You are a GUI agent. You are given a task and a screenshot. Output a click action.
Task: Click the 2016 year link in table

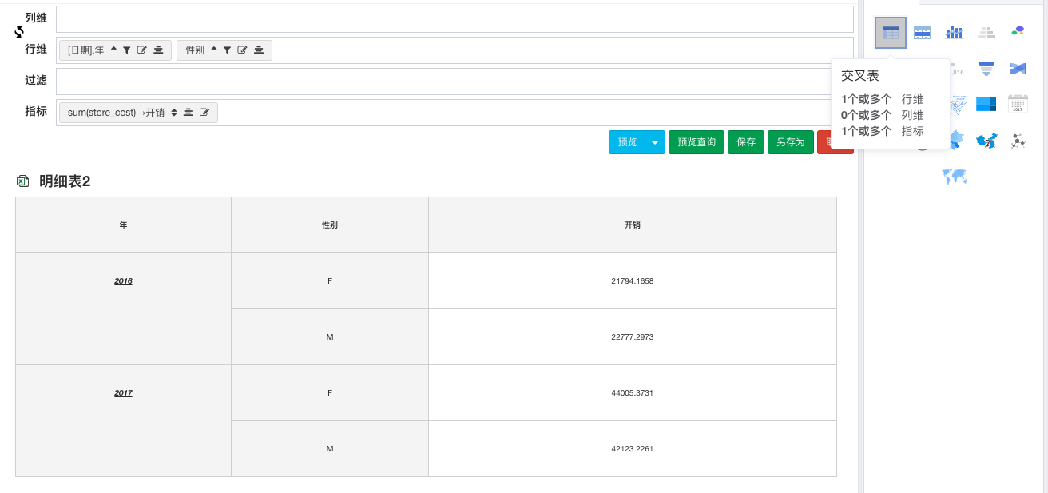tap(123, 281)
